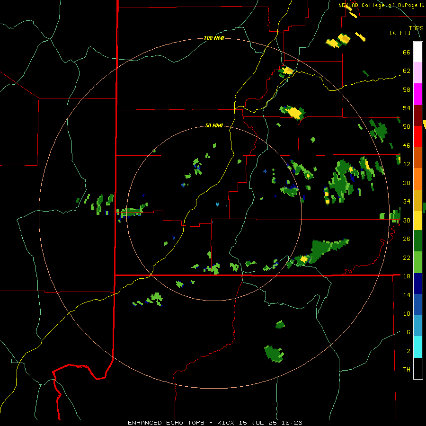Screen dimensions: 426x426
Task: Click the '46' legend value
Action: pyautogui.click(x=407, y=146)
